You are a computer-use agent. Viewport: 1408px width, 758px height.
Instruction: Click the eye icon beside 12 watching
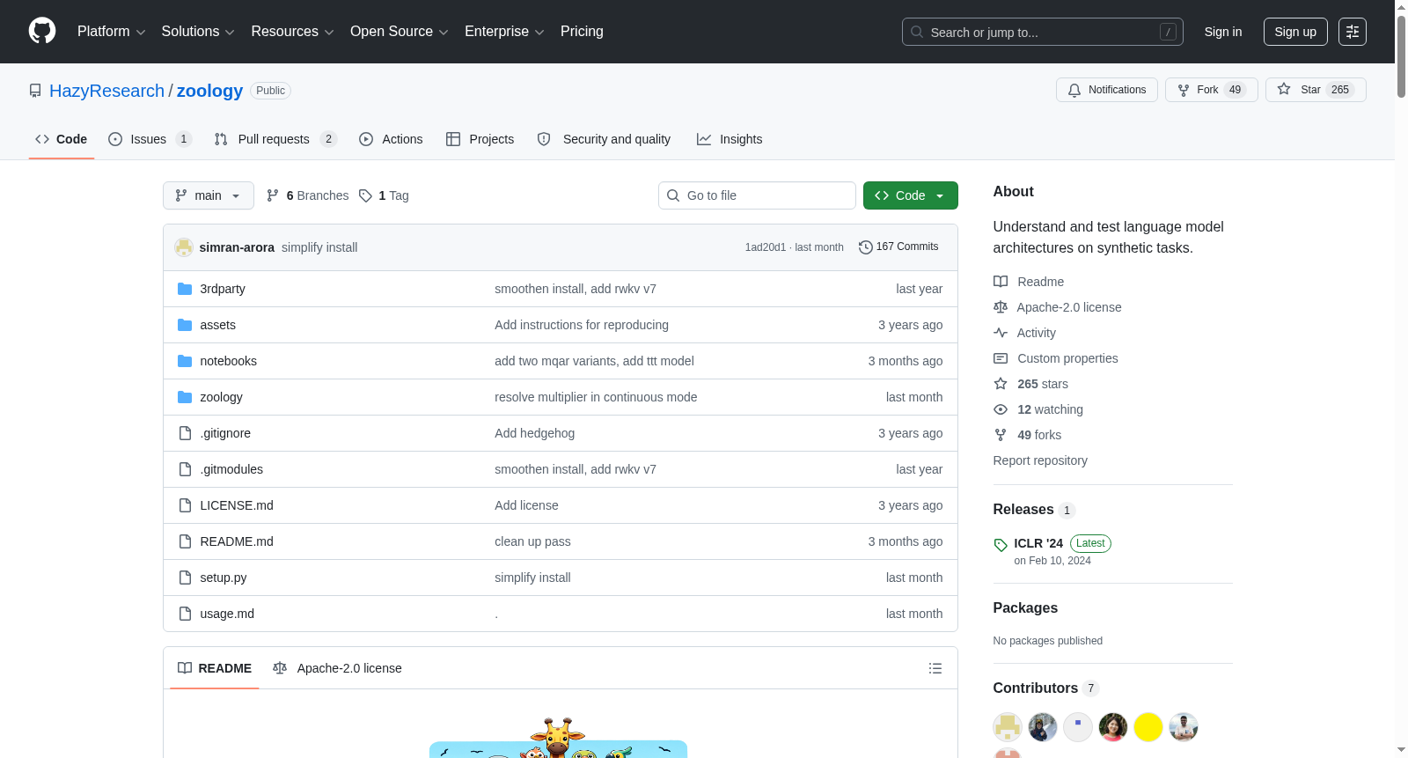(1001, 409)
